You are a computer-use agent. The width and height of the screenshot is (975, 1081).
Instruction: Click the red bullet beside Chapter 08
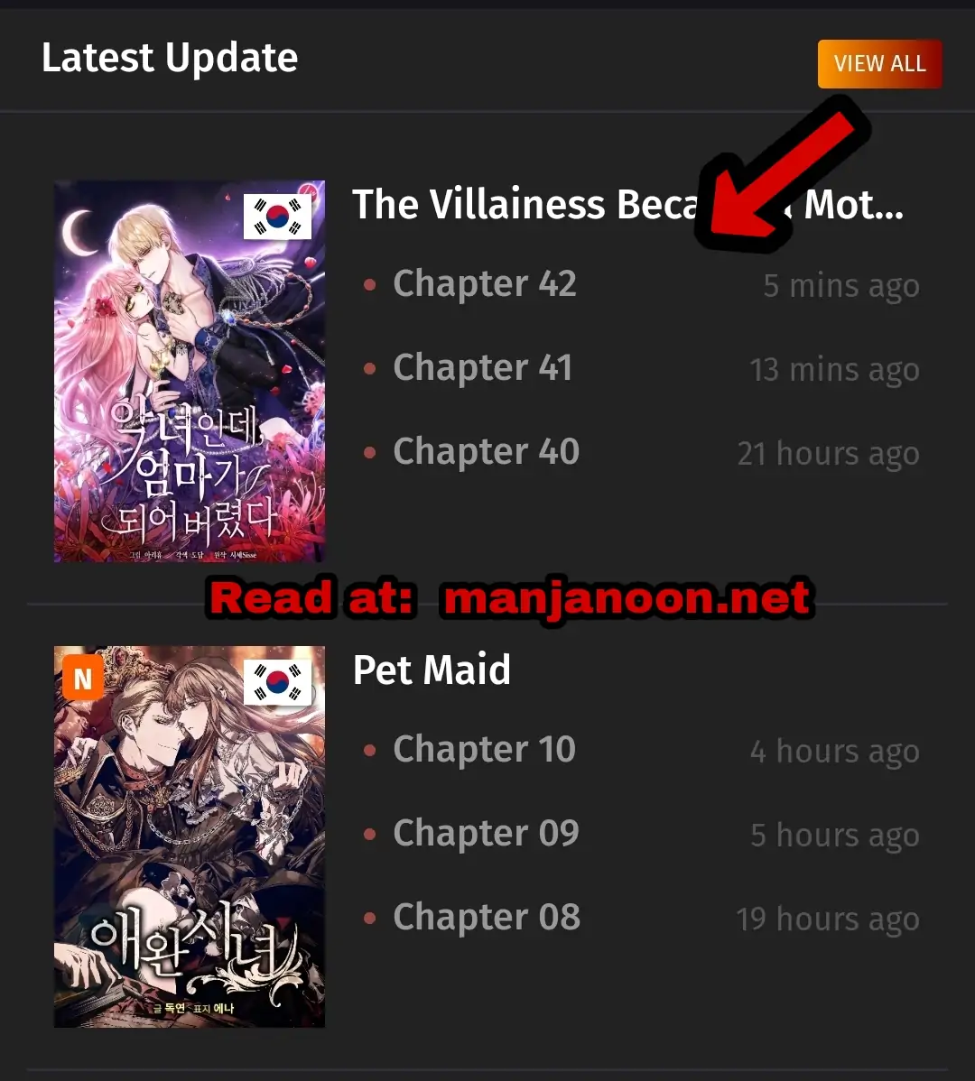click(369, 919)
